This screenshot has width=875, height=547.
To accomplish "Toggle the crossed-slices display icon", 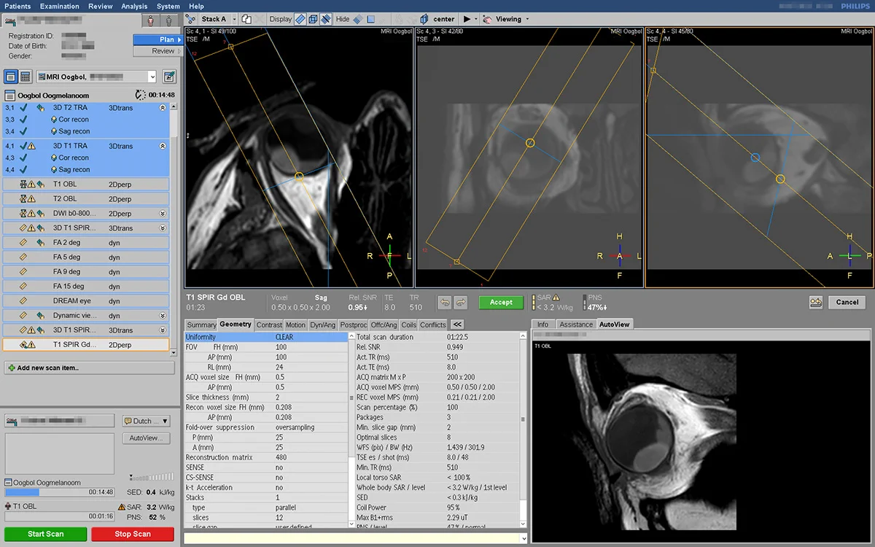I will click(326, 19).
